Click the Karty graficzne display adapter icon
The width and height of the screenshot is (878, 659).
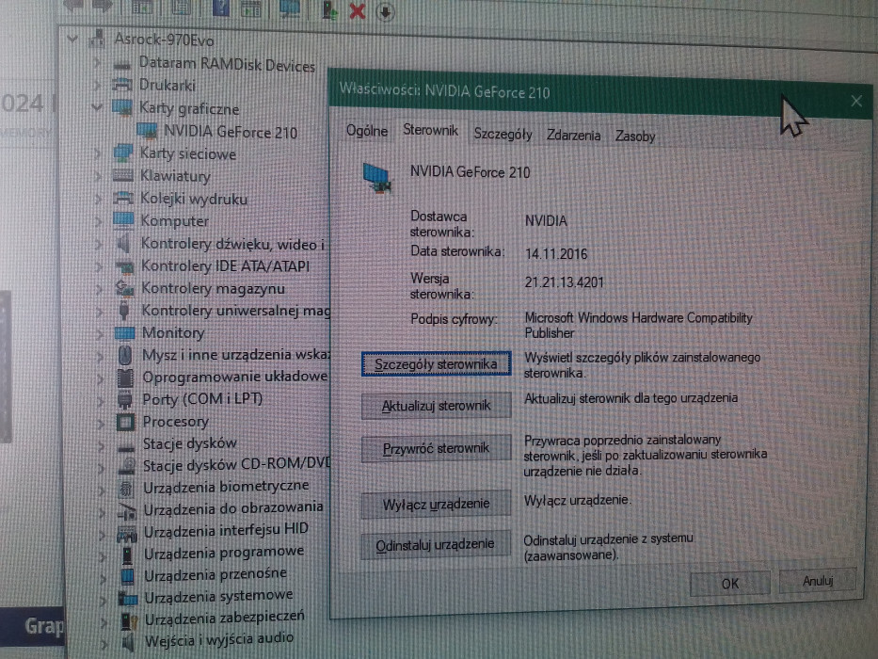122,107
